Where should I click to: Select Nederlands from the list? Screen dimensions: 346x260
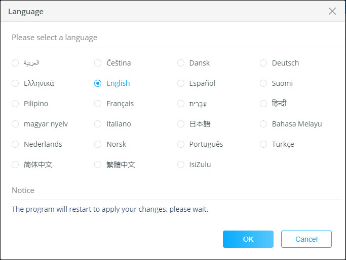click(15, 144)
